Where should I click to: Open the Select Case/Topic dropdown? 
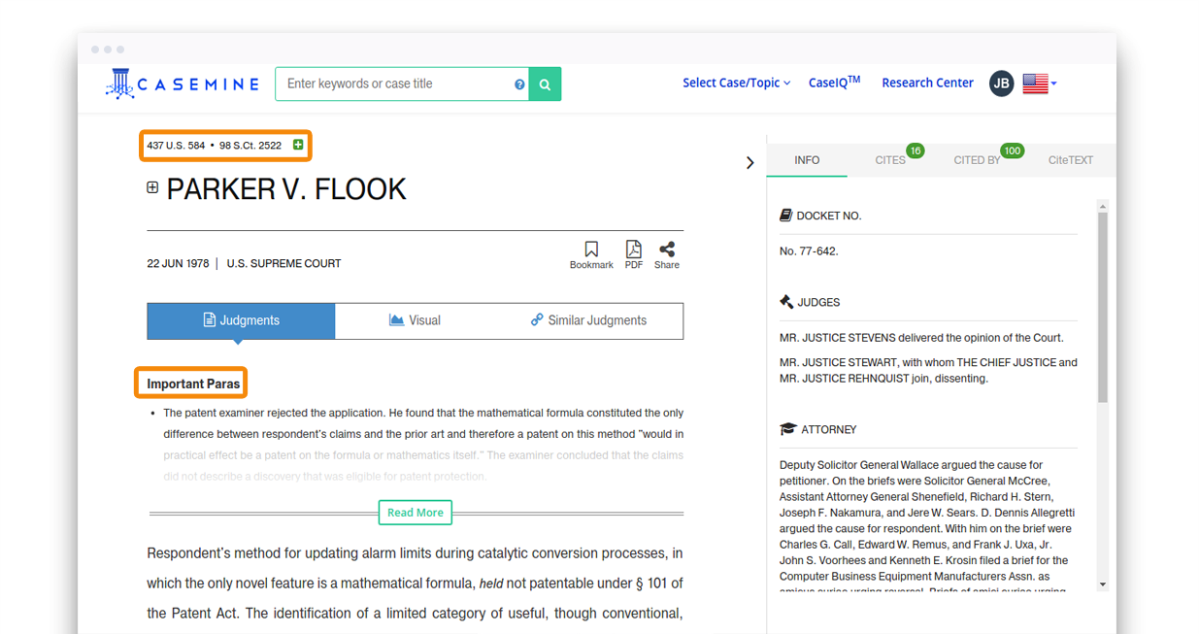[736, 83]
